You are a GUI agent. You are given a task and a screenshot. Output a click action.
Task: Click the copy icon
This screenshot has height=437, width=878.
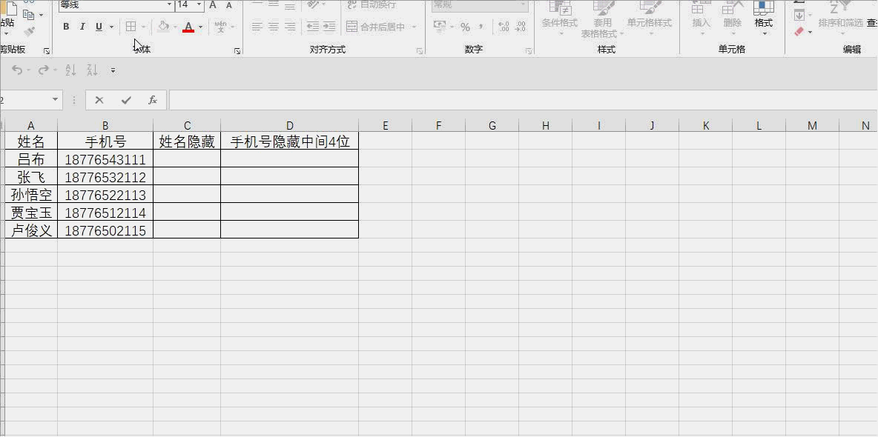point(28,15)
